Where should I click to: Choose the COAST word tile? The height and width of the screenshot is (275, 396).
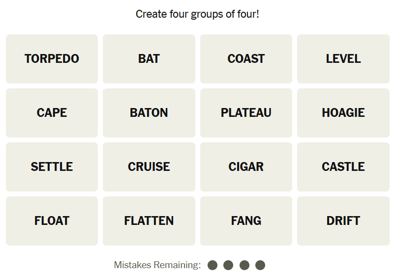tap(246, 59)
